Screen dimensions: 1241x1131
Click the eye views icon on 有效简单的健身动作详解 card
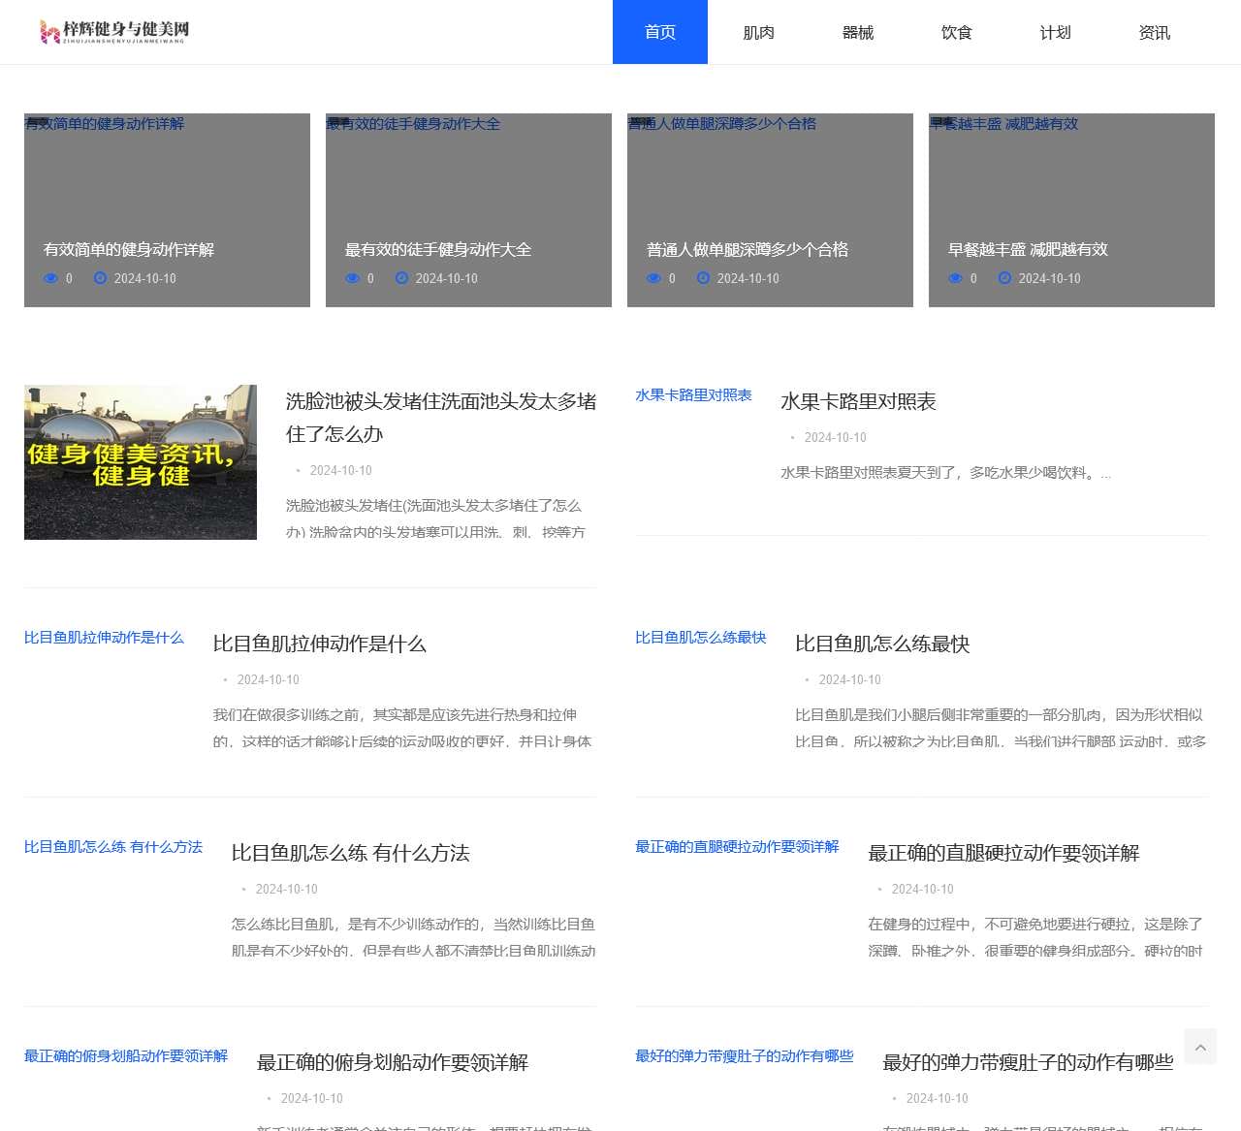pyautogui.click(x=50, y=278)
